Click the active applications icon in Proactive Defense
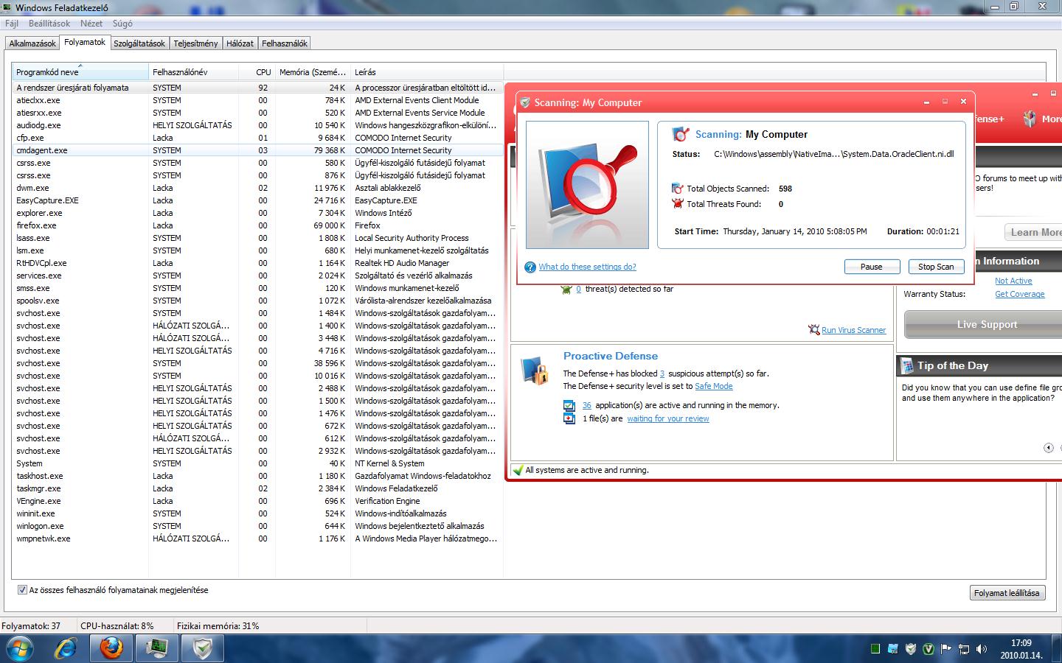 [569, 405]
